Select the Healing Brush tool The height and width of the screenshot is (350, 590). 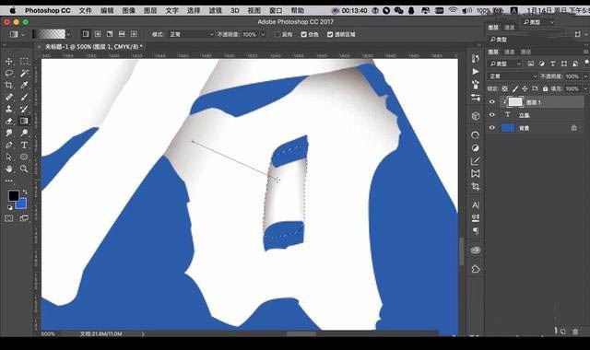pyautogui.click(x=9, y=97)
